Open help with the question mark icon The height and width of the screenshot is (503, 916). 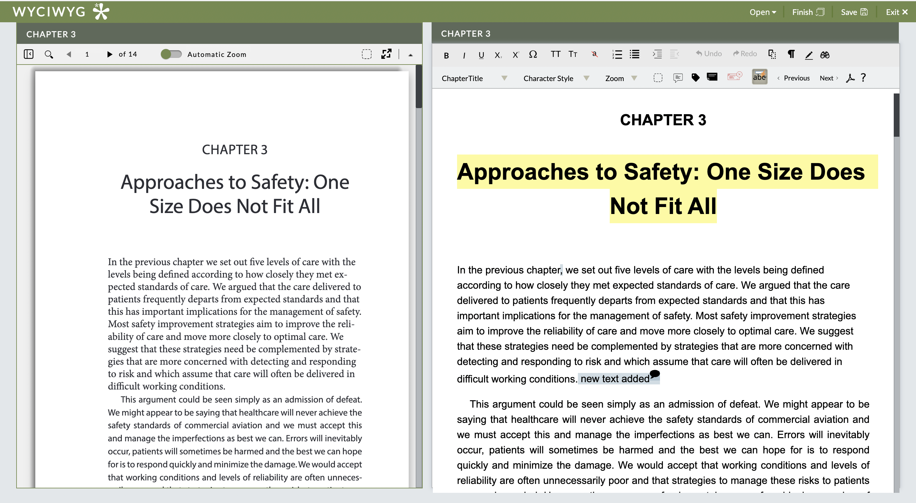pos(864,78)
